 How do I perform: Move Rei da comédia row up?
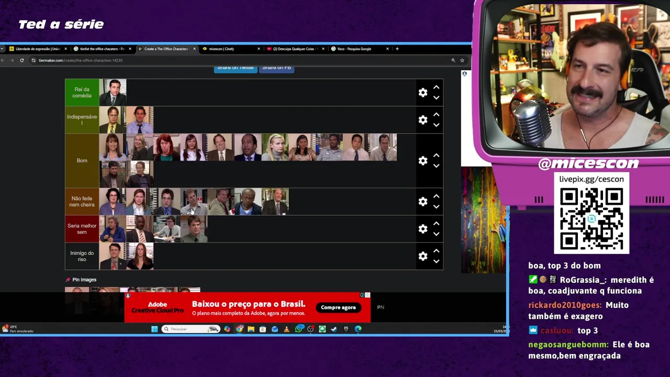pyautogui.click(x=436, y=87)
